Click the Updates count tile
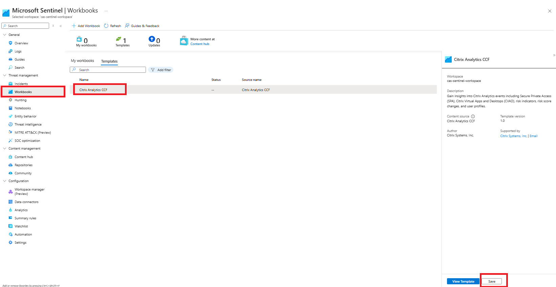 coord(154,41)
